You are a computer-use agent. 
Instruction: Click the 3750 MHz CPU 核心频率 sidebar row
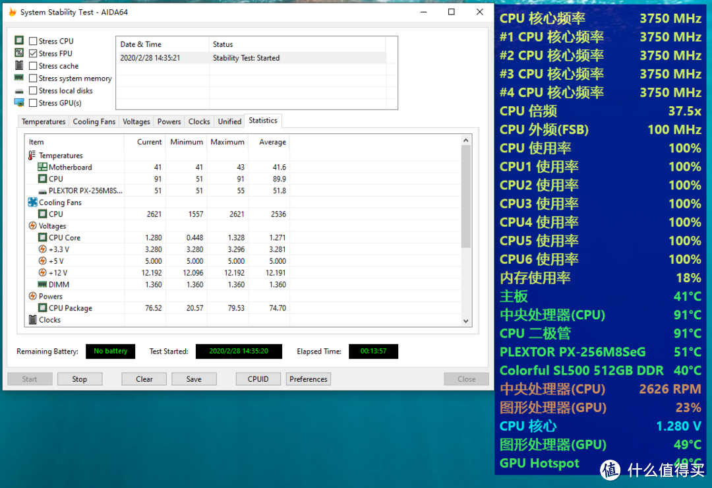(601, 18)
